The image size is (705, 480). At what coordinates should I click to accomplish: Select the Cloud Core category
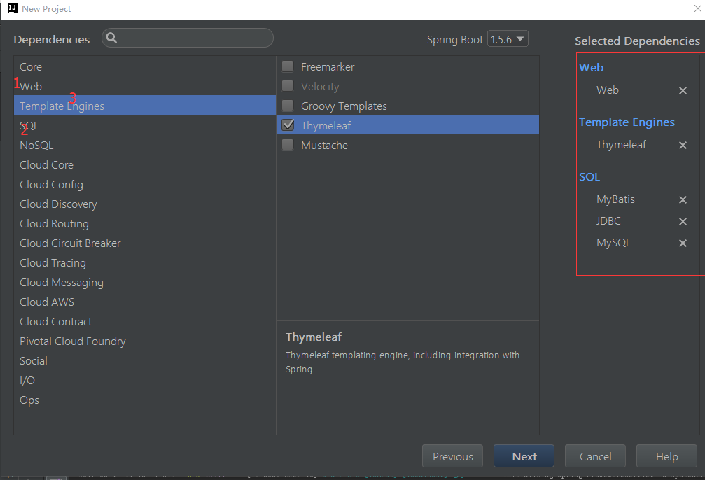point(145,164)
